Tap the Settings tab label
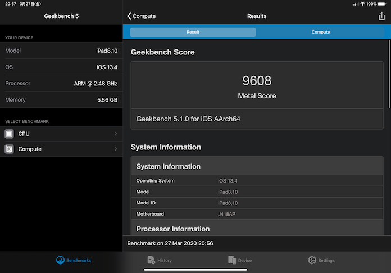Image resolution: width=391 pixels, height=273 pixels. click(x=326, y=260)
